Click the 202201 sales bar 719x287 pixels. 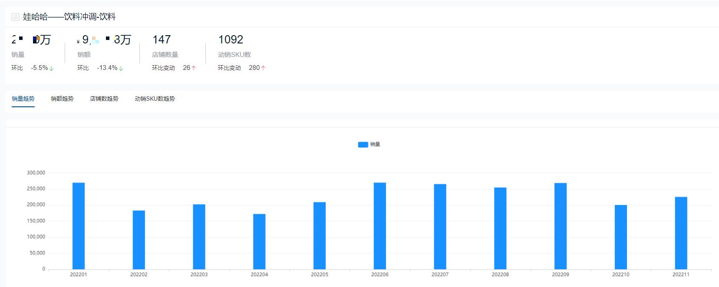click(79, 226)
